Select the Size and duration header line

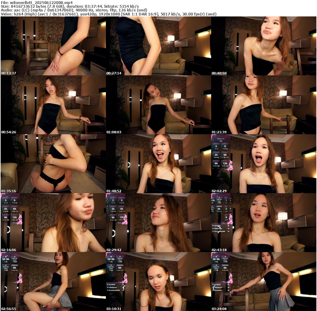coord(70,7)
